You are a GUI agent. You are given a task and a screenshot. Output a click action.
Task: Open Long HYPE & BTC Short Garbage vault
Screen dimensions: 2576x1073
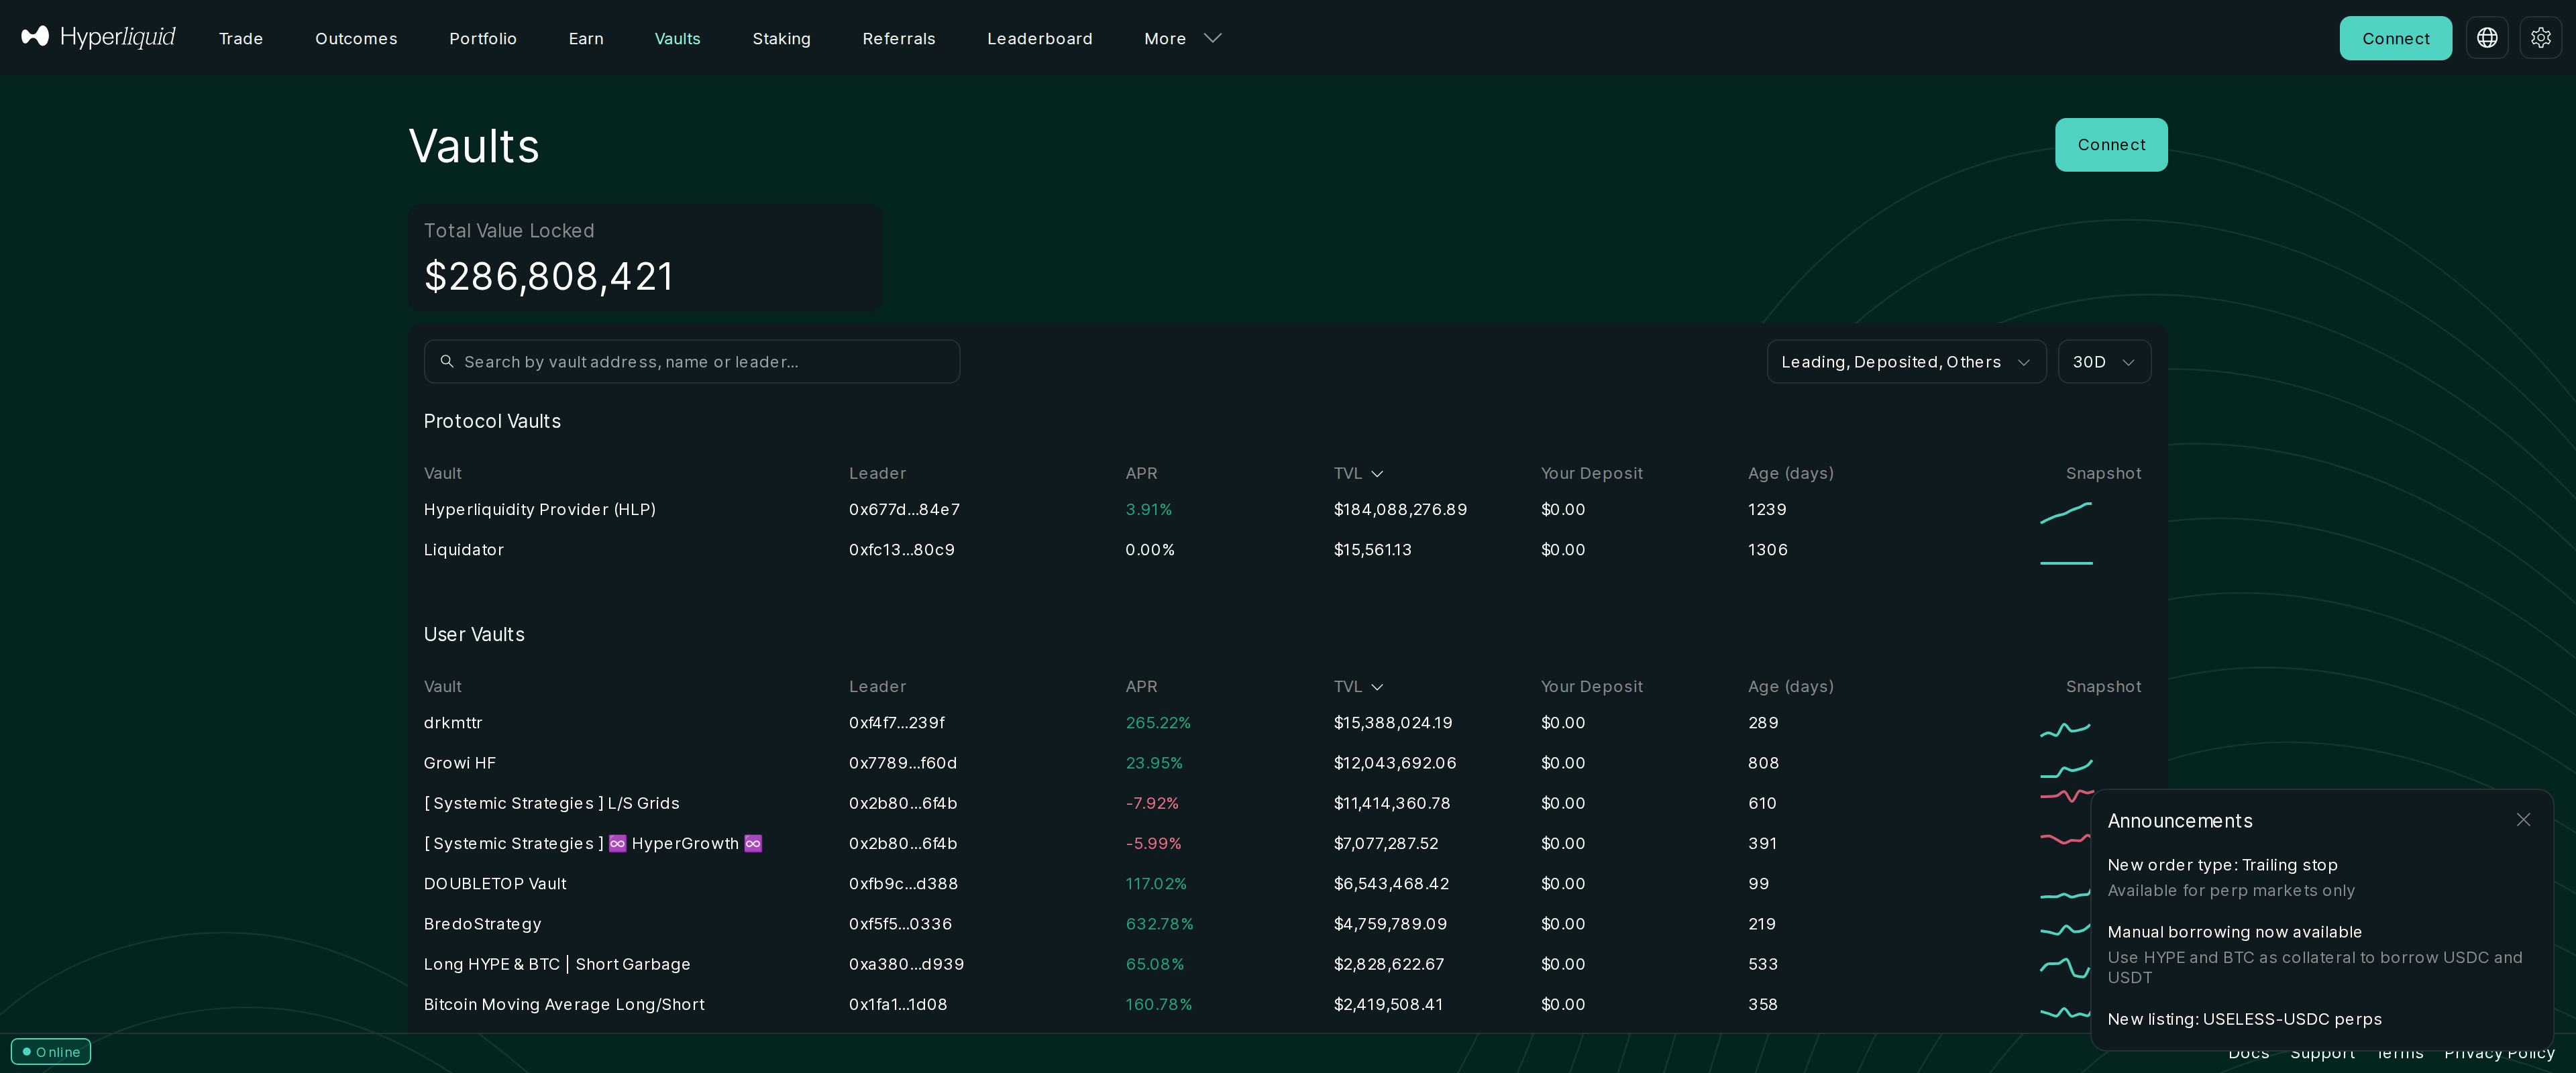[x=557, y=964]
